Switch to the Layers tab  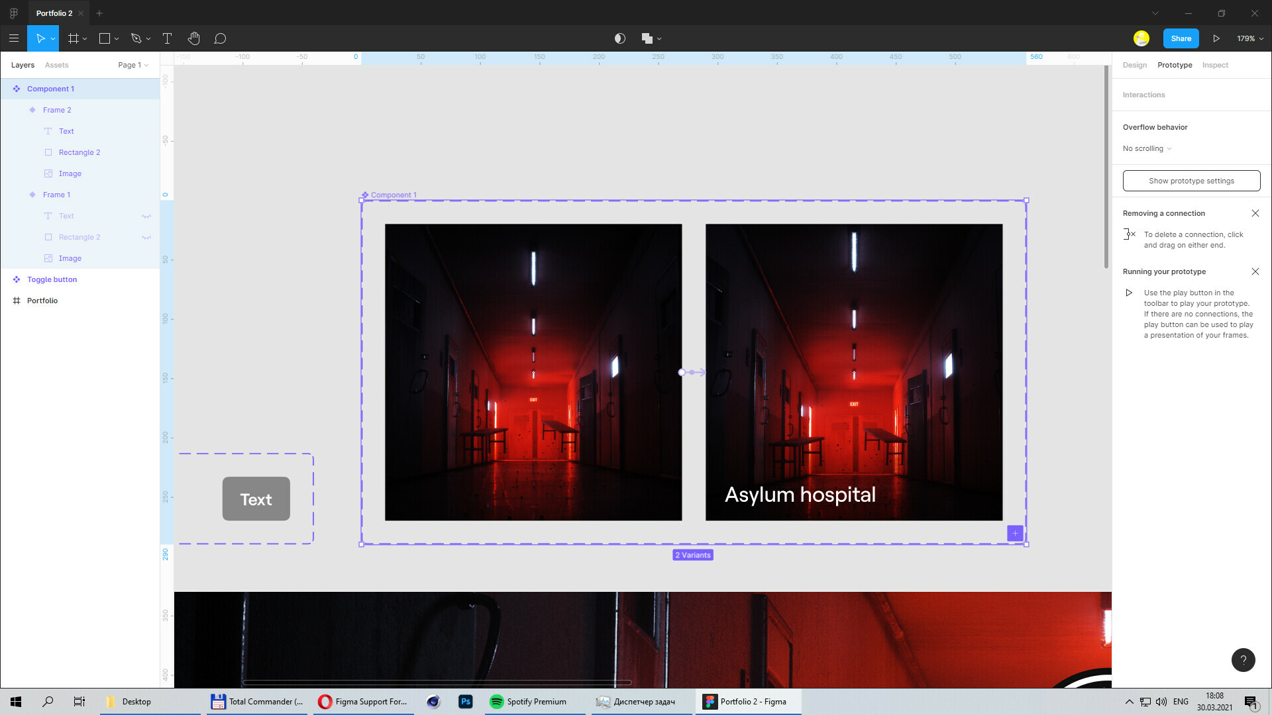click(23, 65)
